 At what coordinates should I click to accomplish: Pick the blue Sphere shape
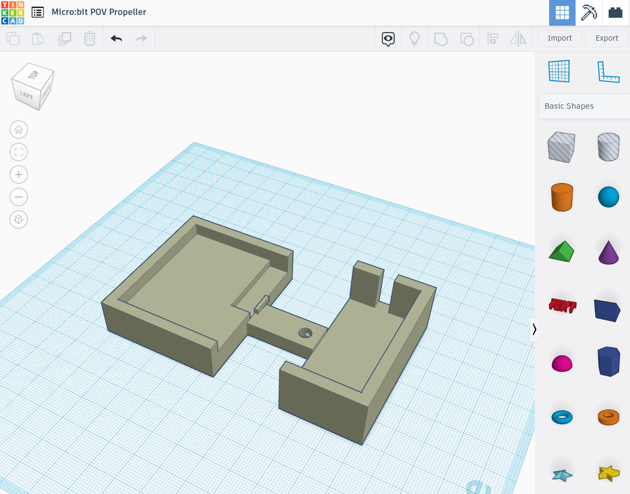[608, 197]
